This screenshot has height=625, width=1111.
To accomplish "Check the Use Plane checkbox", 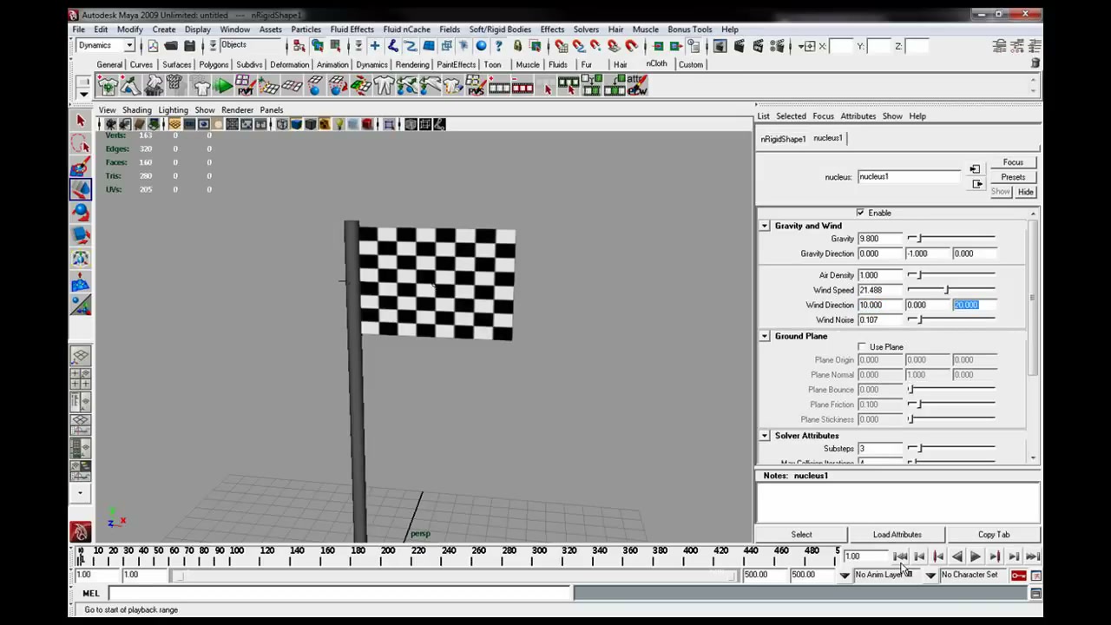I will click(x=862, y=347).
